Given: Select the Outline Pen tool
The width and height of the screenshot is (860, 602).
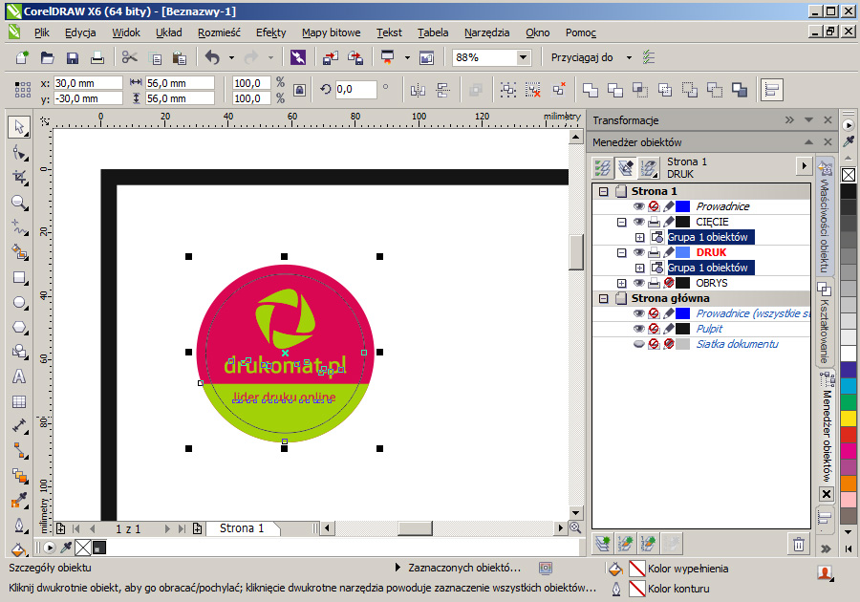Looking at the screenshot, I should coord(19,526).
